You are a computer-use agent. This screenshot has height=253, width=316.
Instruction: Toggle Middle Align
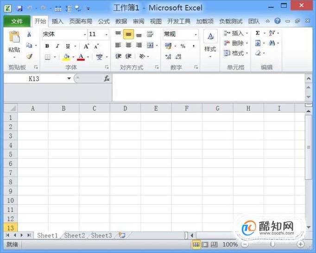128,34
